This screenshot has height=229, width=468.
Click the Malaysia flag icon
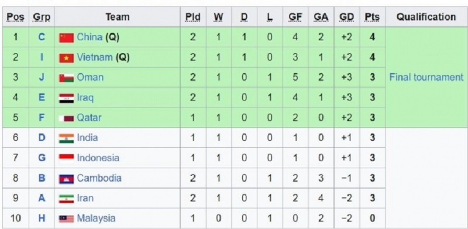point(66,219)
